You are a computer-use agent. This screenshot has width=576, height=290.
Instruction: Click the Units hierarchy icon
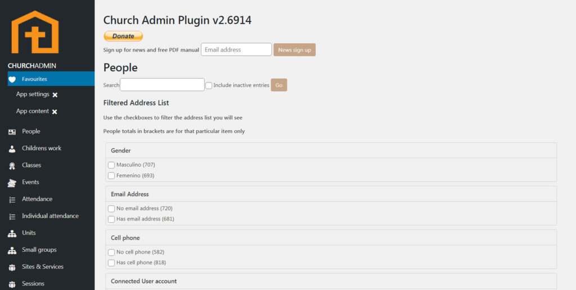pyautogui.click(x=12, y=233)
